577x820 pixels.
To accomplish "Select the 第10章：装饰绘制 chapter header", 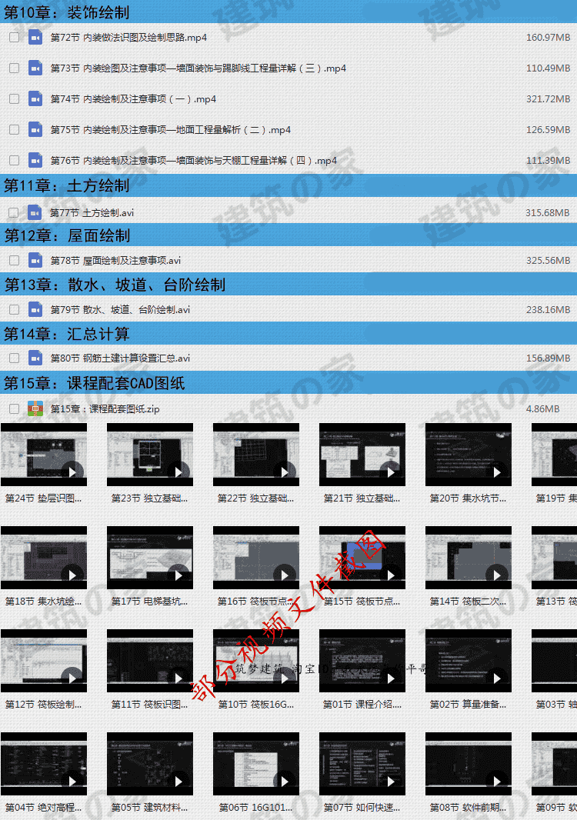I will 288,12.
